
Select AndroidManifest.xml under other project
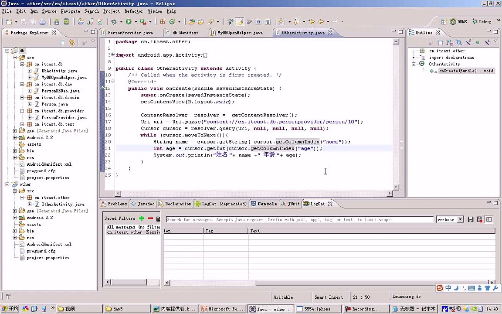49,244
